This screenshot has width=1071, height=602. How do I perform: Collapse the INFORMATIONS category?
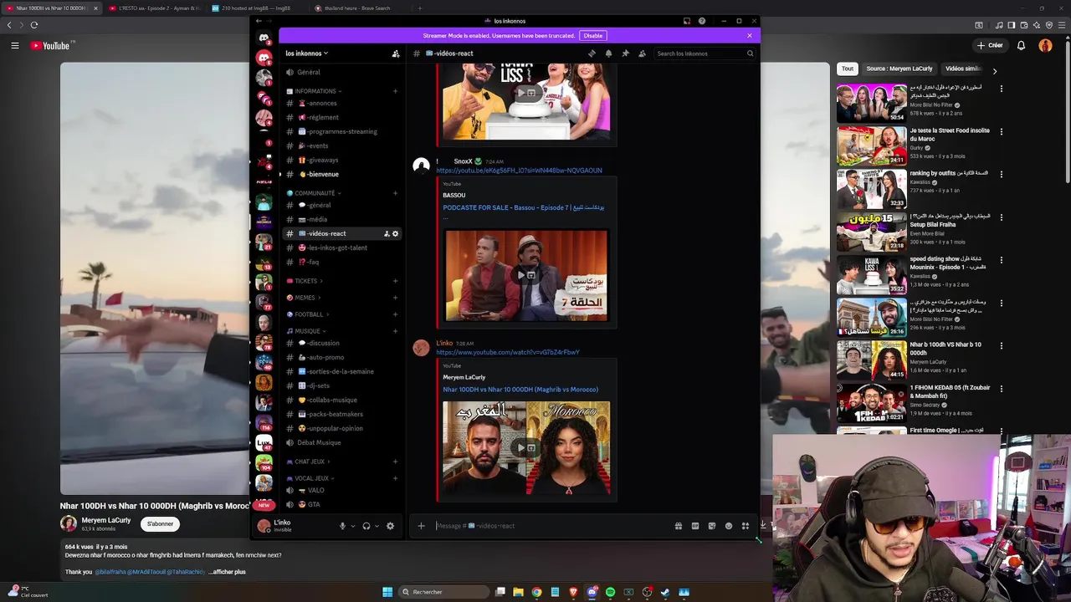point(314,91)
